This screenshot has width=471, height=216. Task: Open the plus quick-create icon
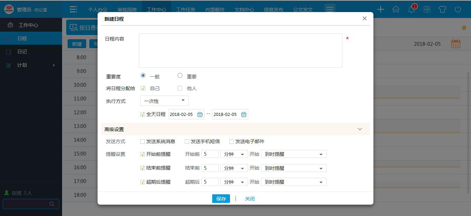tap(380, 10)
